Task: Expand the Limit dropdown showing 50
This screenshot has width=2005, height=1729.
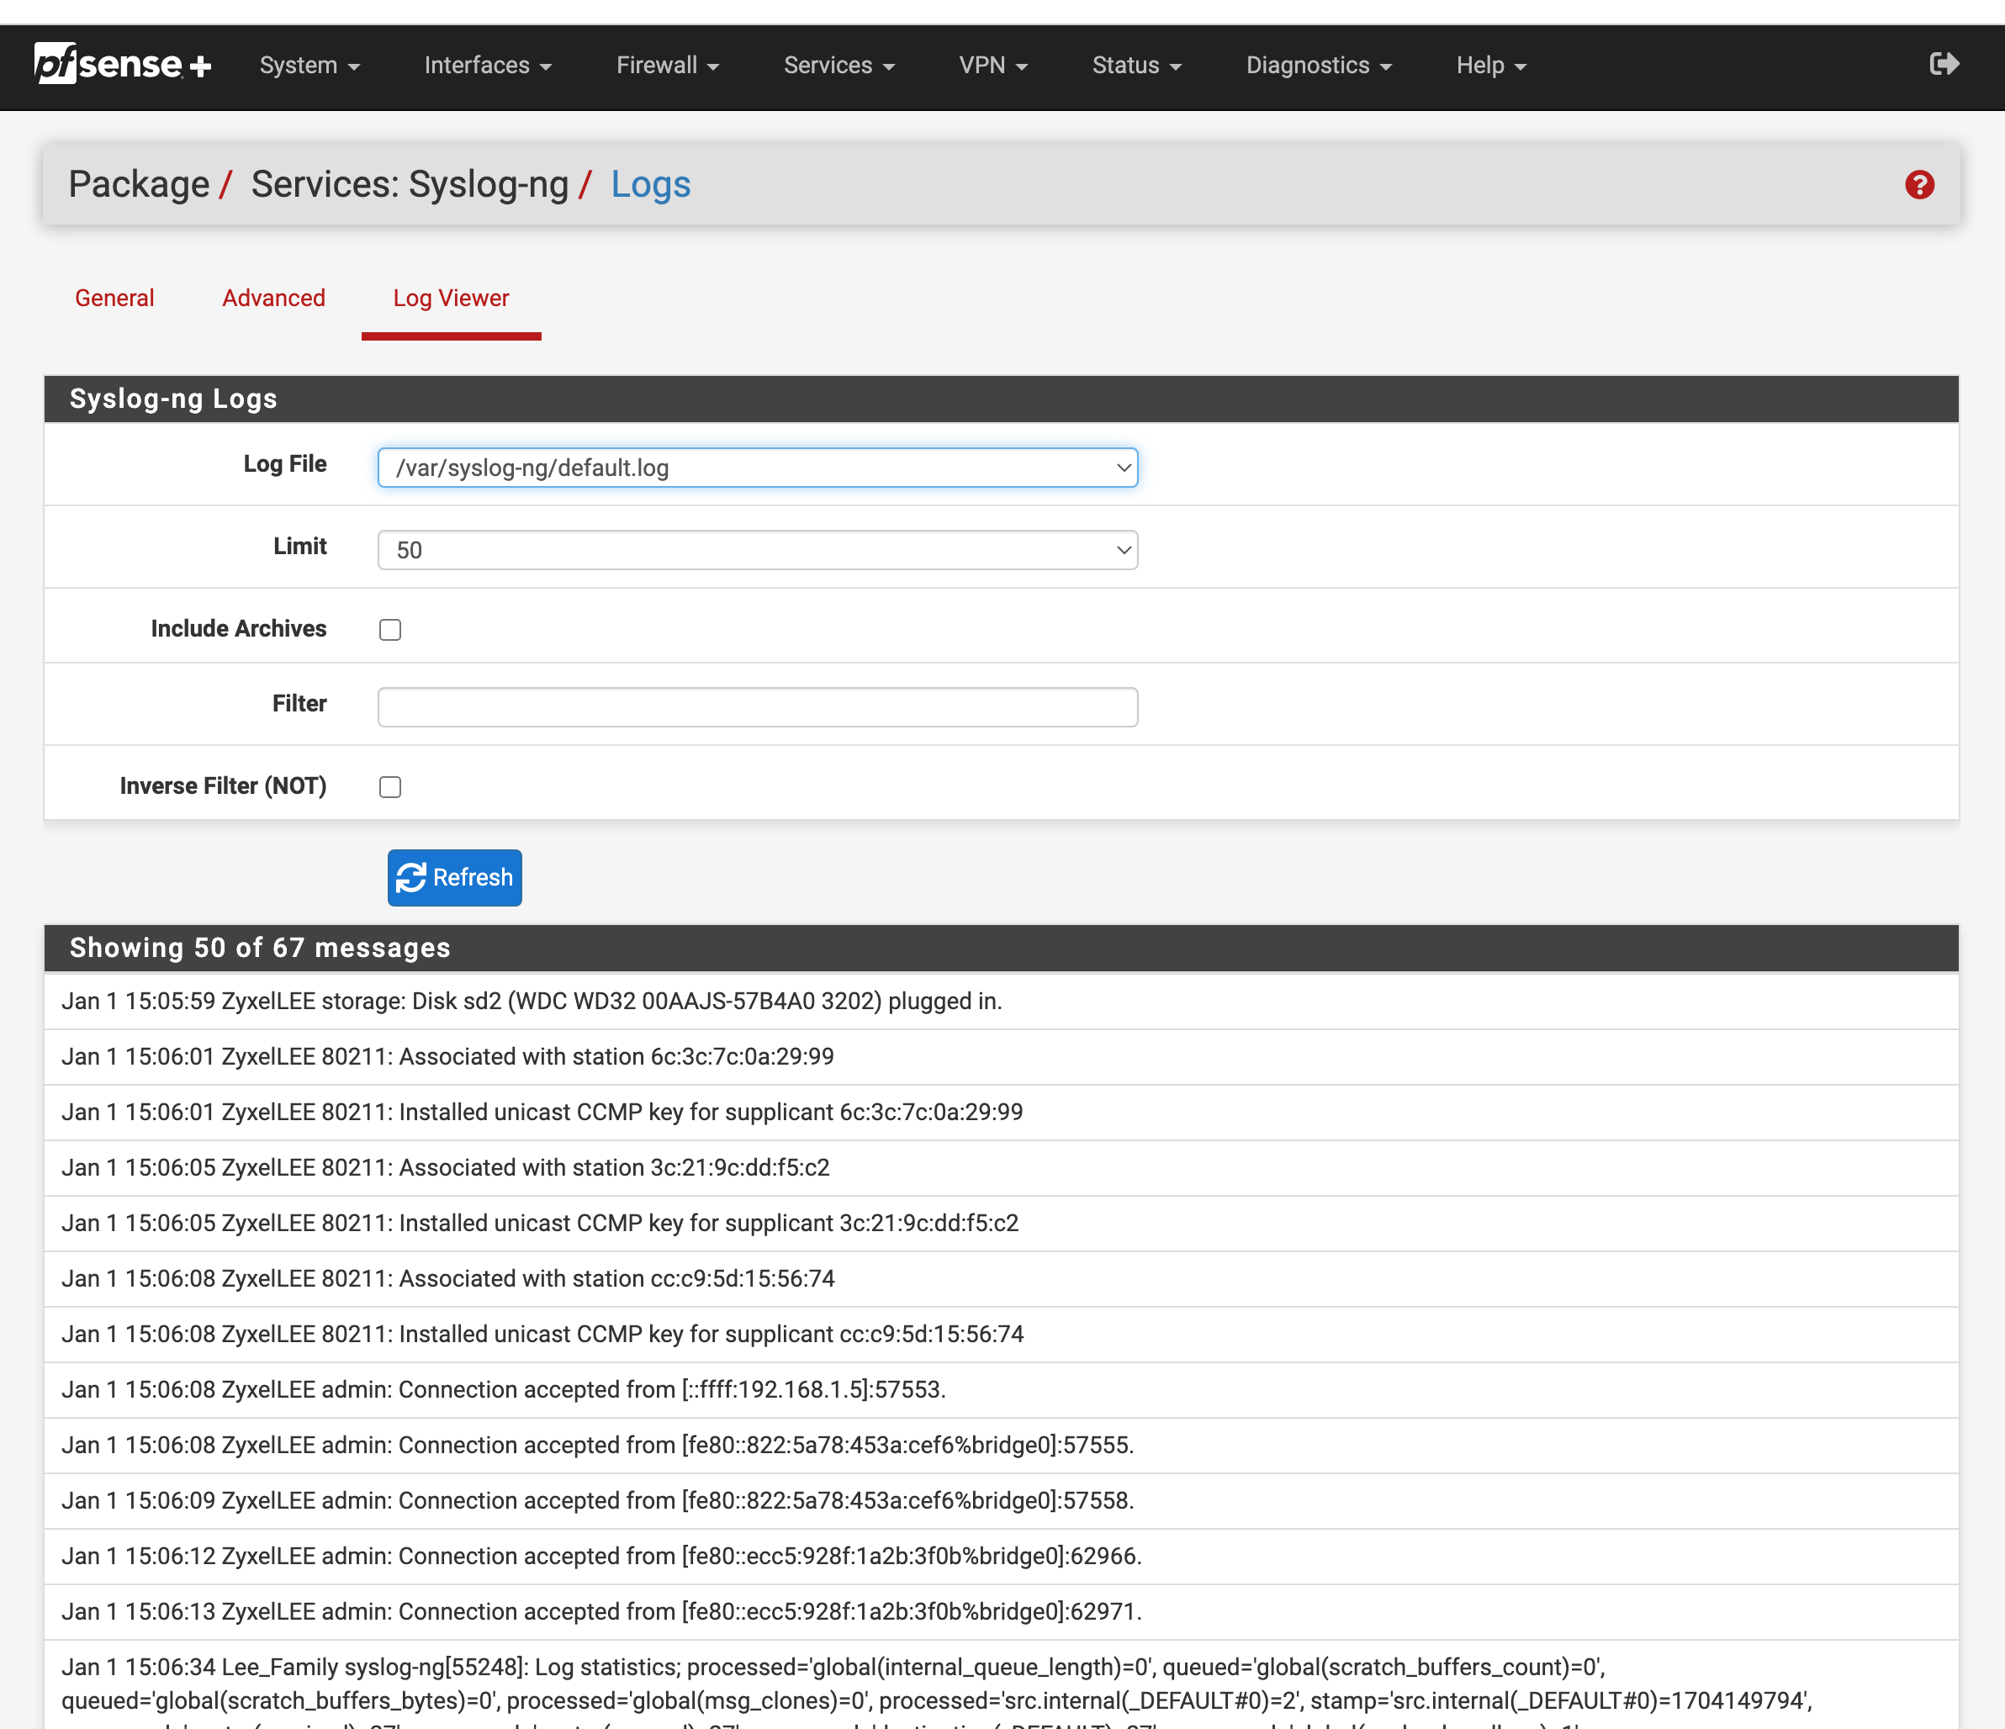Action: point(757,551)
